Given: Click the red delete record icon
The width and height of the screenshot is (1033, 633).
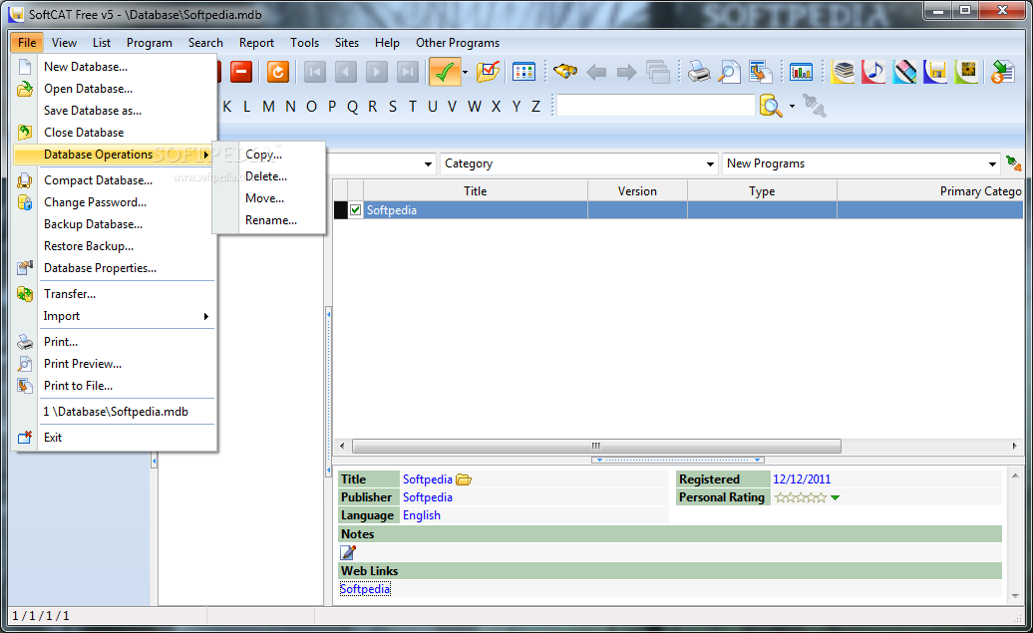Looking at the screenshot, I should 241,71.
